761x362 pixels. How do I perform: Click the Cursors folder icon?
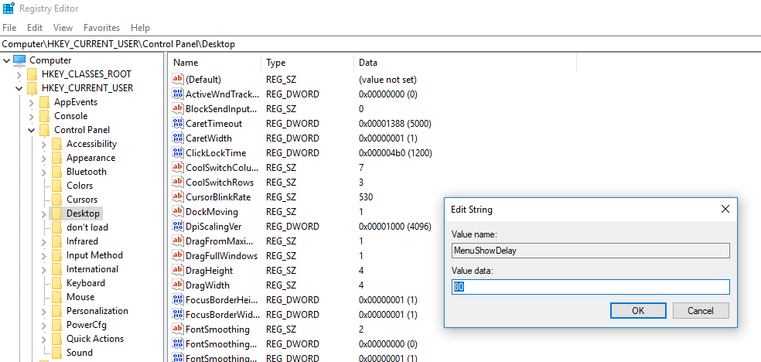pos(56,200)
